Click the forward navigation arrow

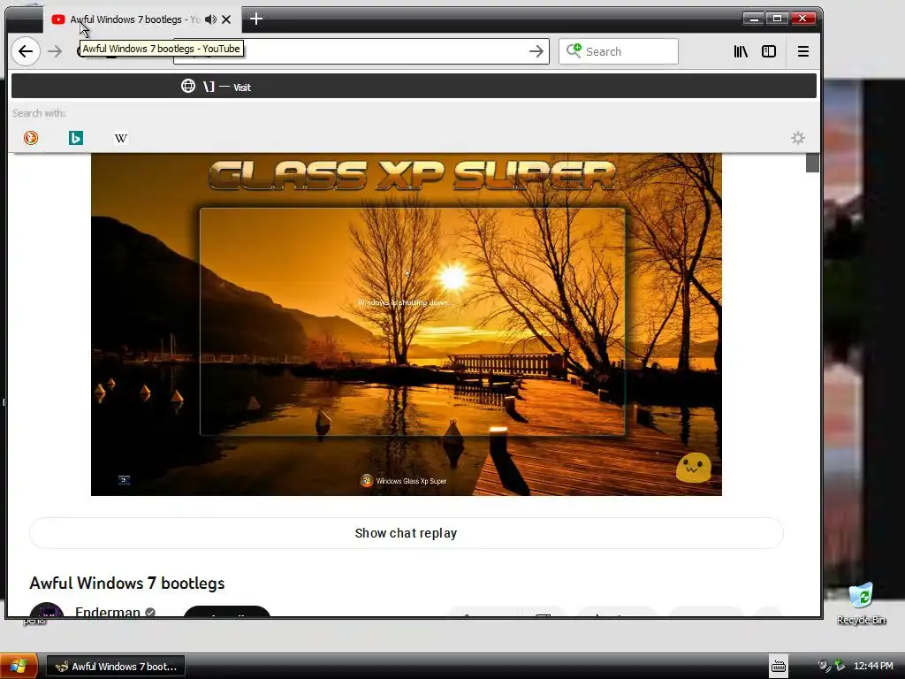tap(55, 51)
